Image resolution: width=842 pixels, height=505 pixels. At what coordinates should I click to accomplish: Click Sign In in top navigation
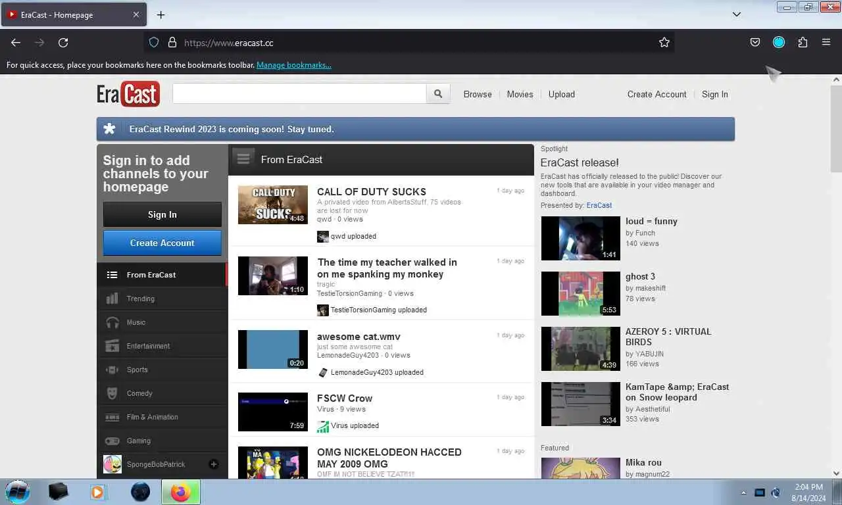714,94
